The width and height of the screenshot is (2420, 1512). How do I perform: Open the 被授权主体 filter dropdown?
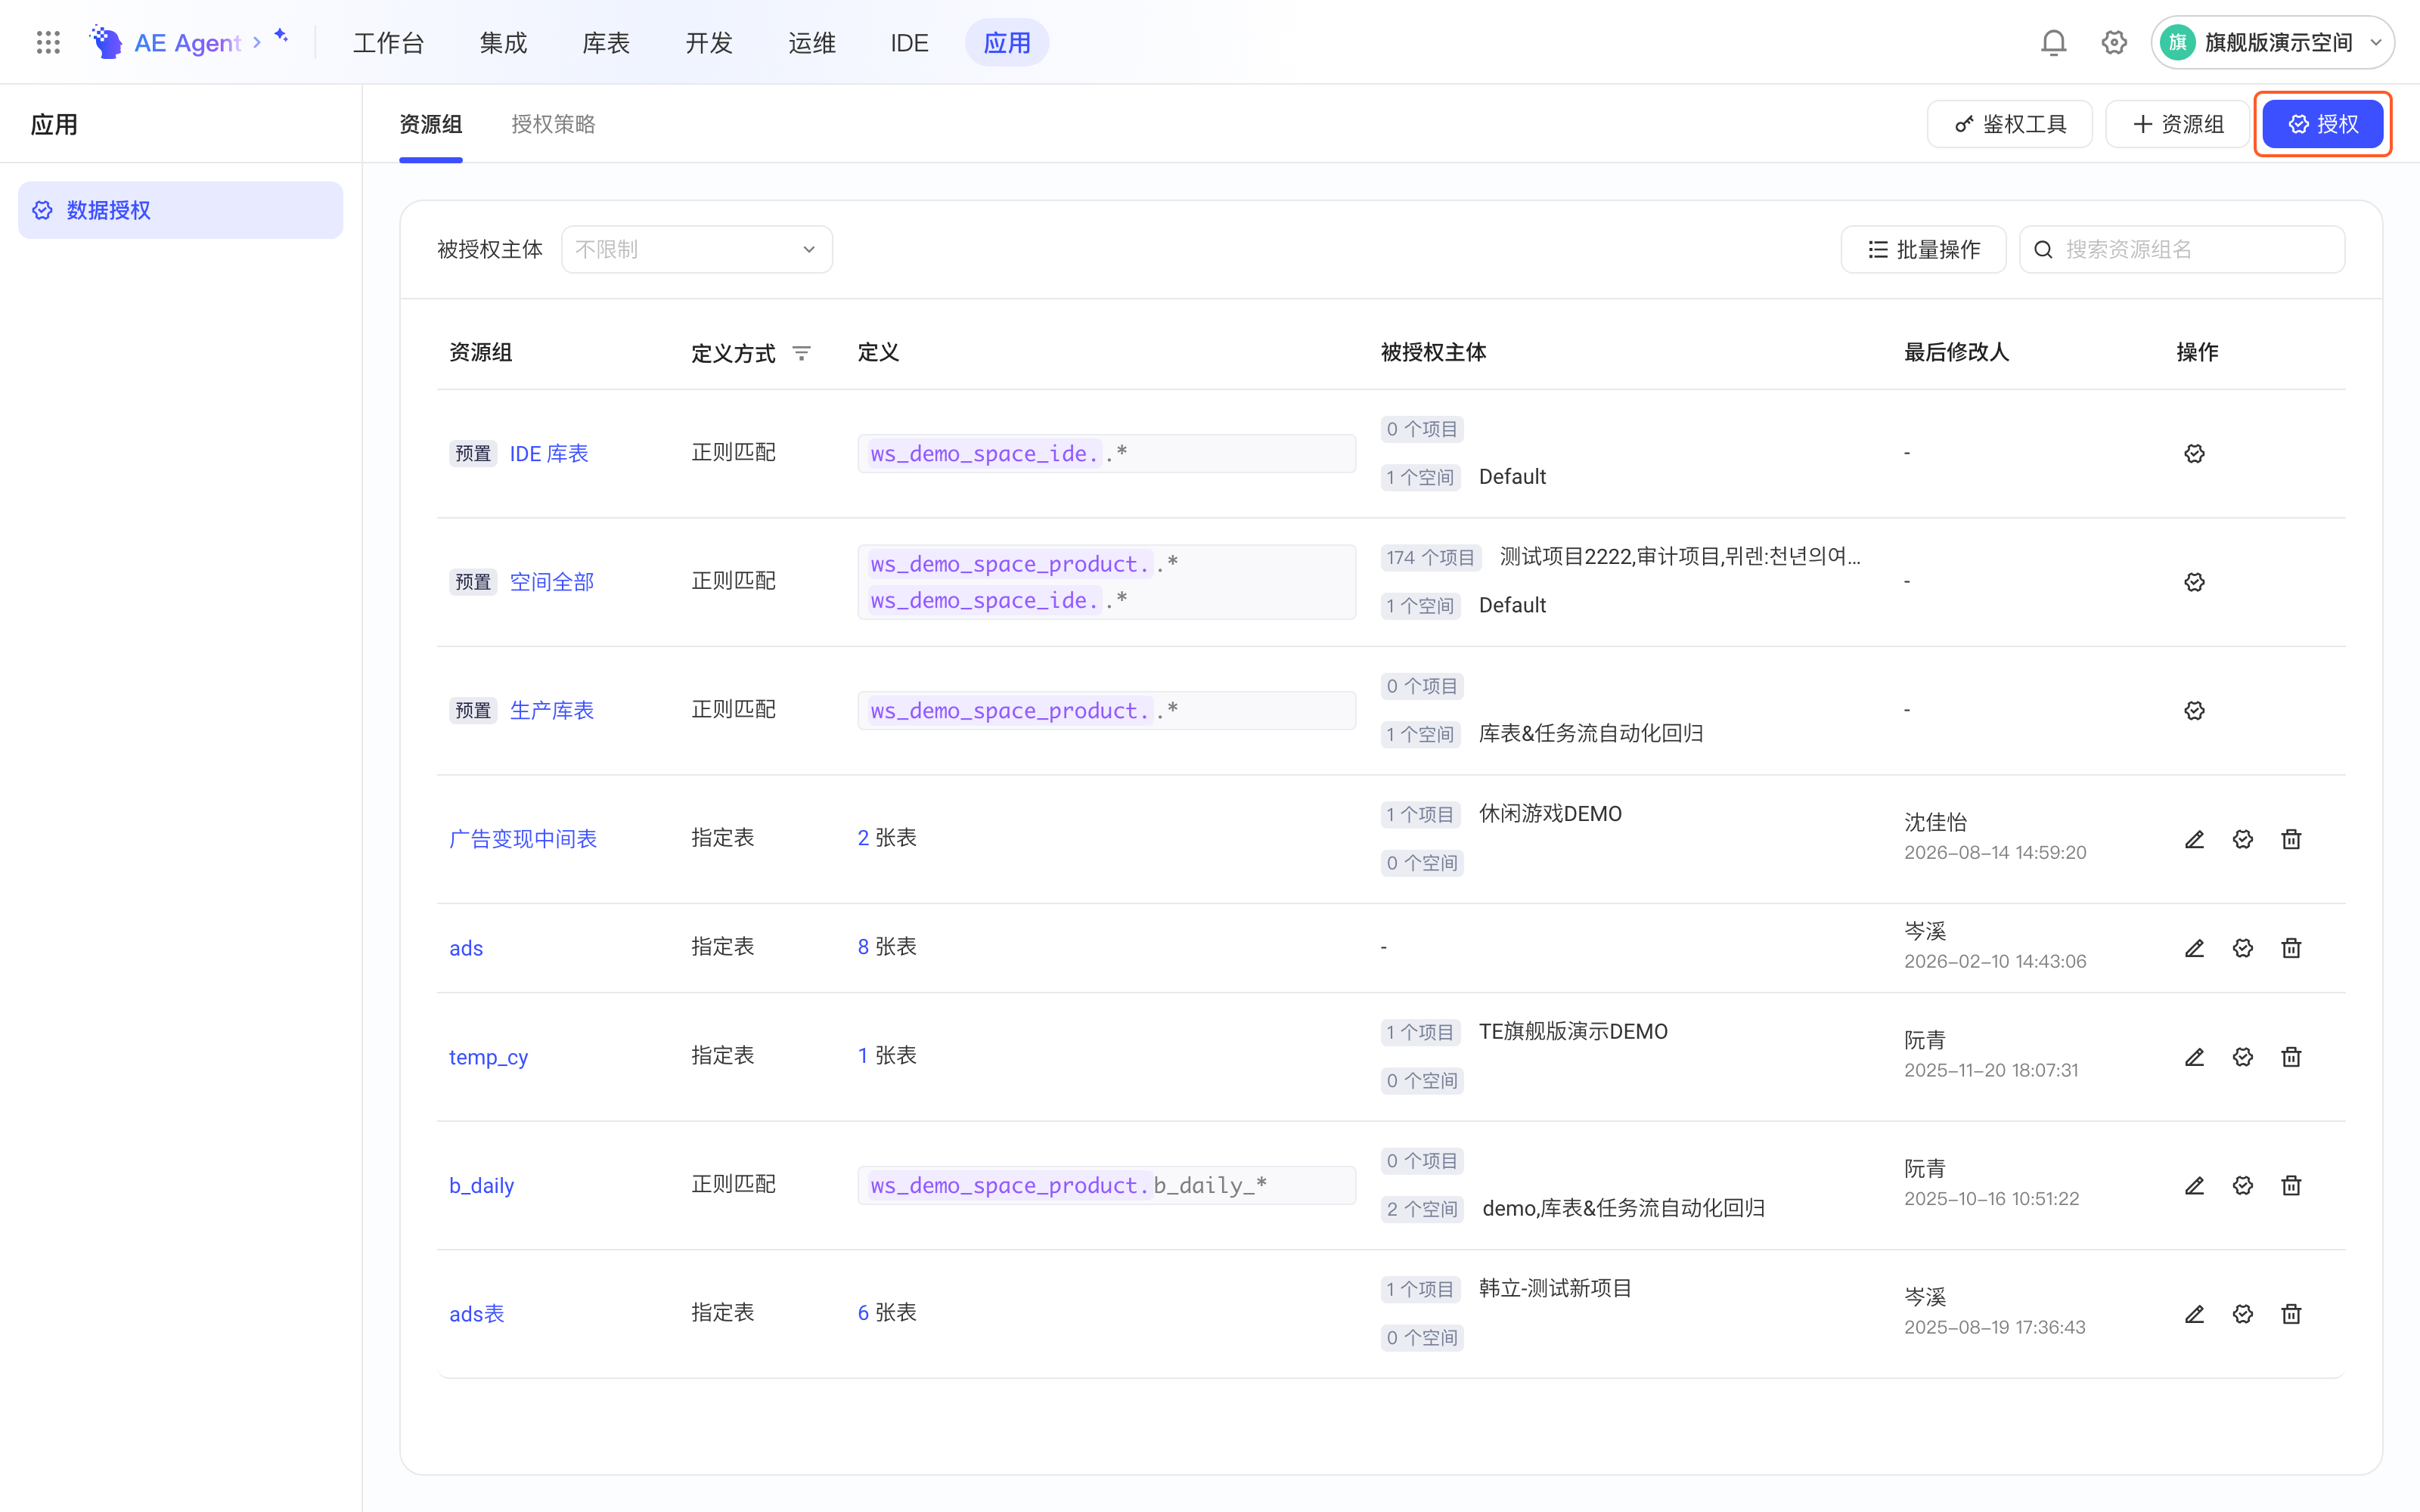tap(696, 249)
